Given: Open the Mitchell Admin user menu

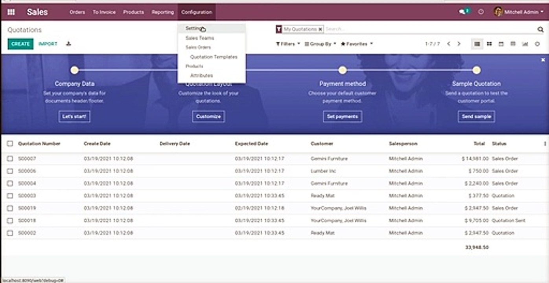Looking at the screenshot, I should point(519,12).
